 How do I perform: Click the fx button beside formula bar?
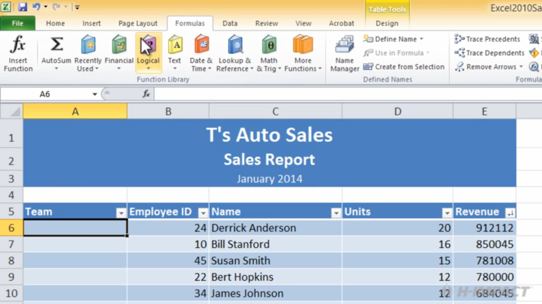point(146,94)
